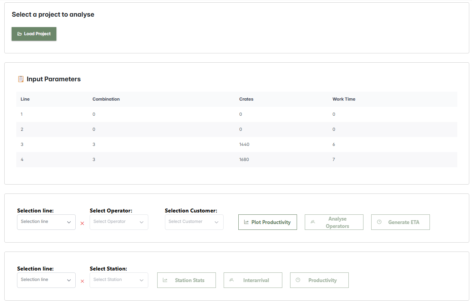The width and height of the screenshot is (472, 303).
Task: Click the chart icon on Station Stats
Action: click(165, 280)
